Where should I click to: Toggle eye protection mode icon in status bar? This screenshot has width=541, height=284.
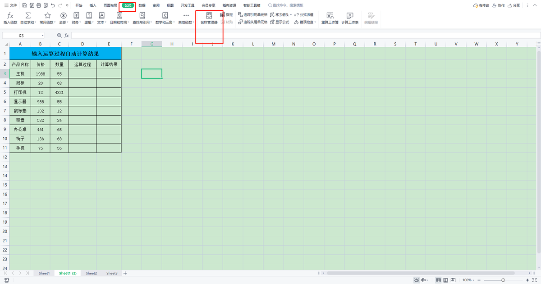point(417,280)
